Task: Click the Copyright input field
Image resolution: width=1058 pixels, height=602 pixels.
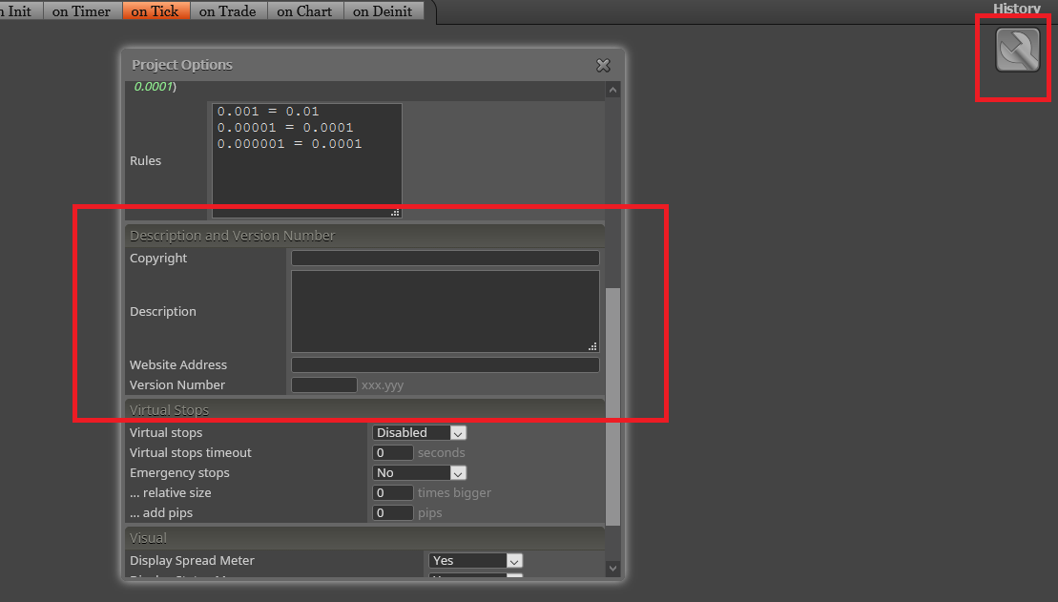Action: [x=446, y=258]
